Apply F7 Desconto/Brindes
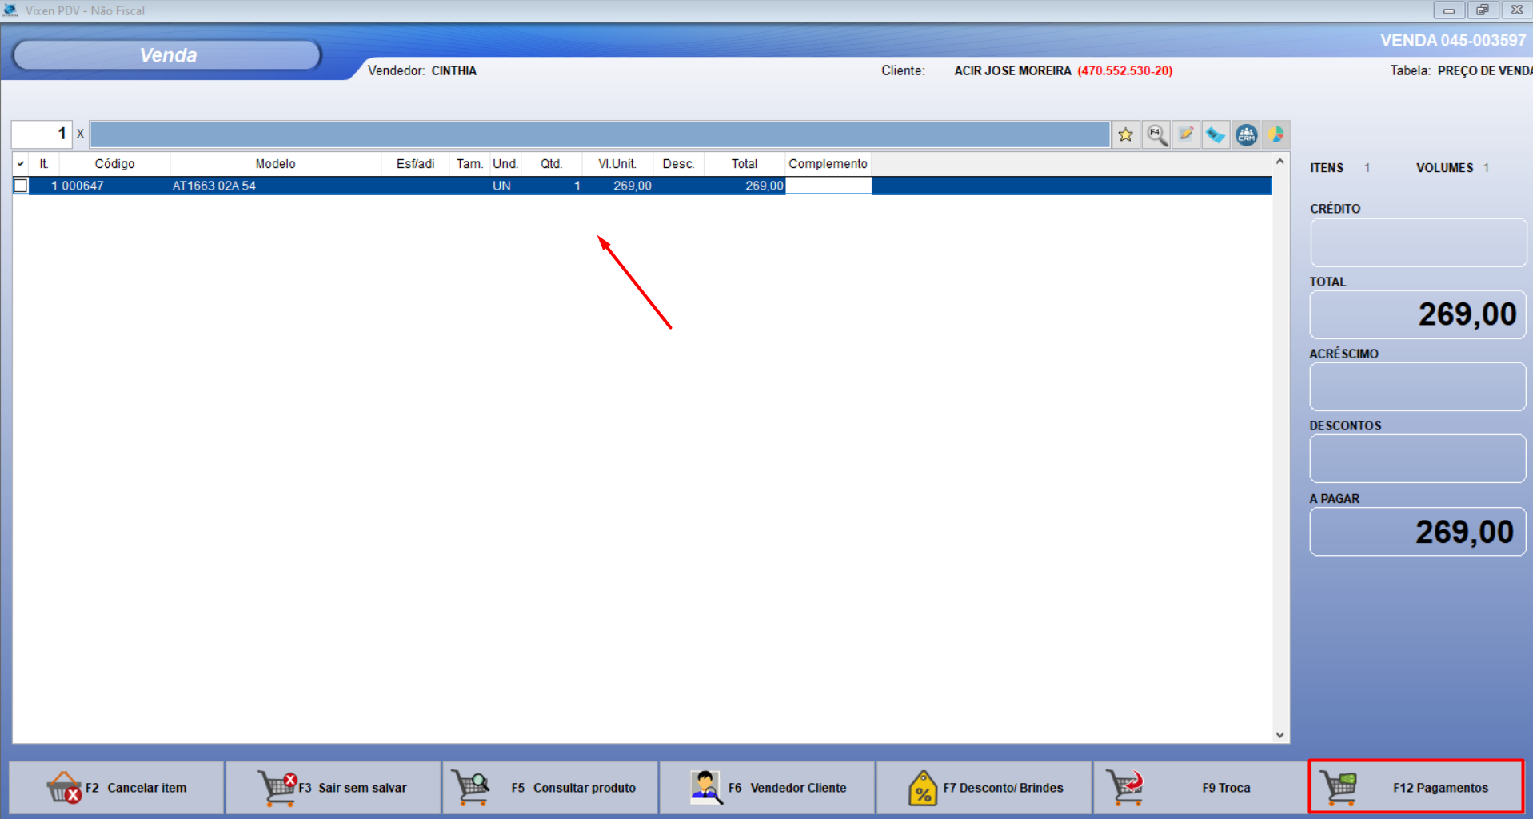Viewport: 1533px width, 819px height. [x=984, y=788]
